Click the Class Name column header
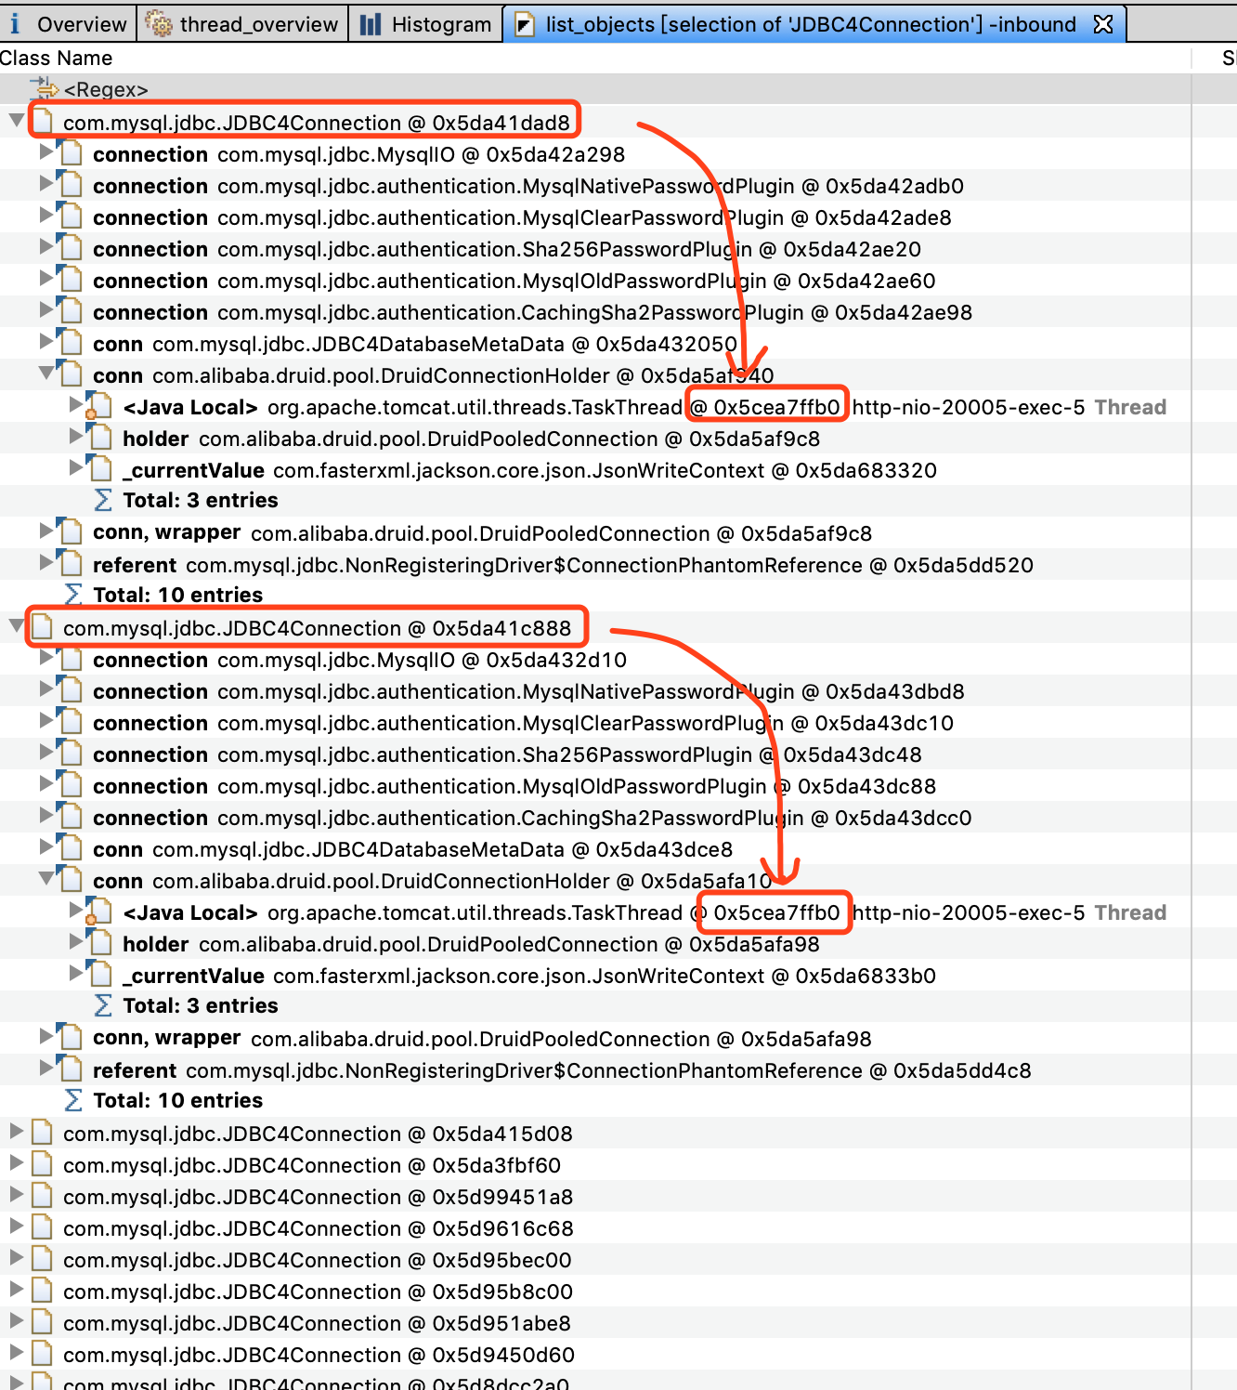Image resolution: width=1237 pixels, height=1390 pixels. tap(56, 59)
